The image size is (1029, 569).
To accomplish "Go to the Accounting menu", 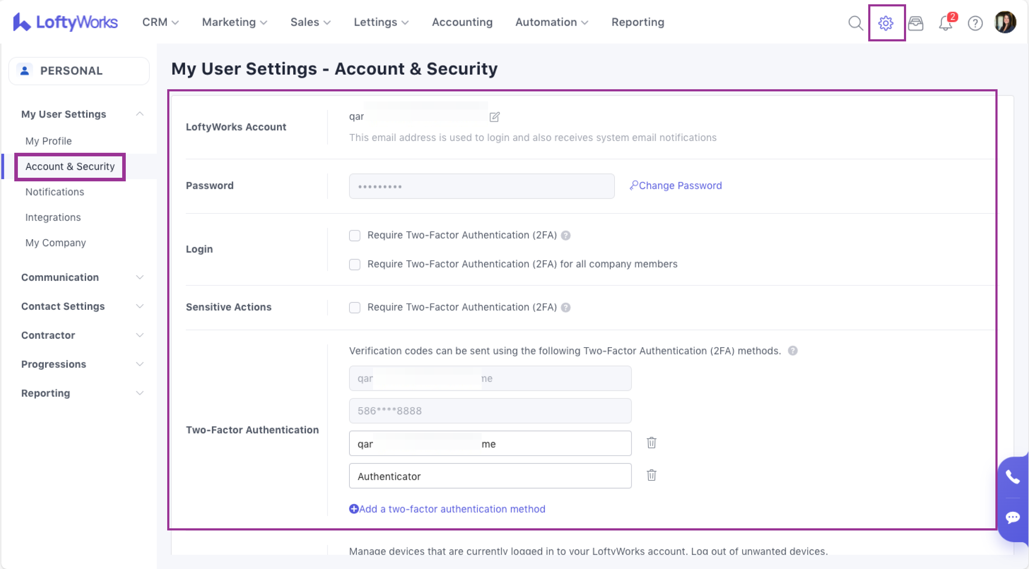I will coord(462,22).
